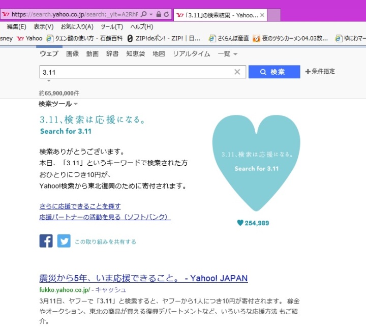Click the 条件指定 advanced search link
The height and width of the screenshot is (331, 366).
coord(320,72)
